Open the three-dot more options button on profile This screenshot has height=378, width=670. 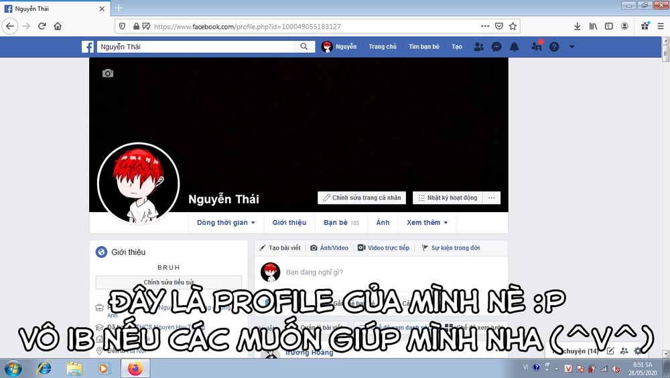tap(492, 198)
